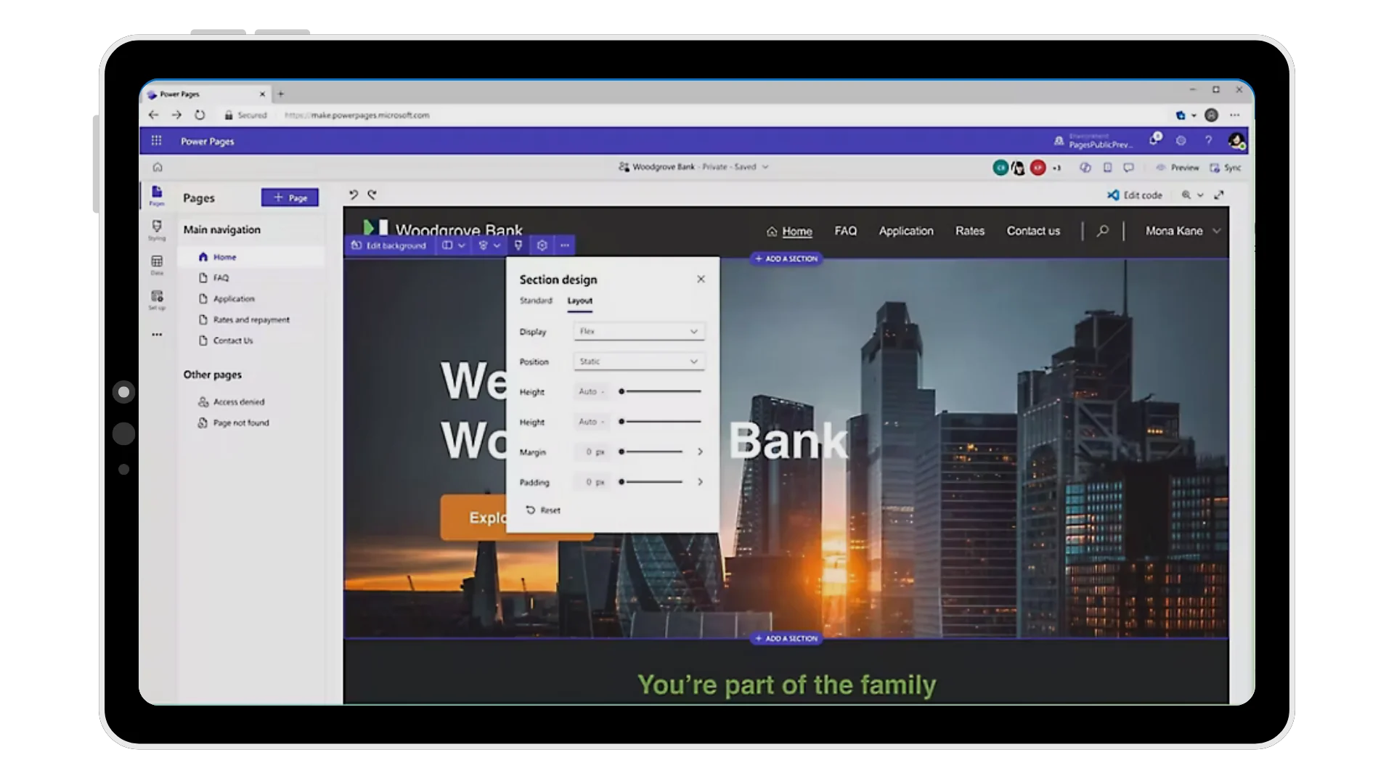The image size is (1394, 784).
Task: Go back in the browser
Action: 153,115
